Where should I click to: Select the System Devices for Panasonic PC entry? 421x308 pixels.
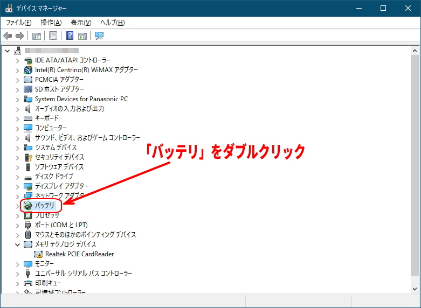[x=81, y=99]
